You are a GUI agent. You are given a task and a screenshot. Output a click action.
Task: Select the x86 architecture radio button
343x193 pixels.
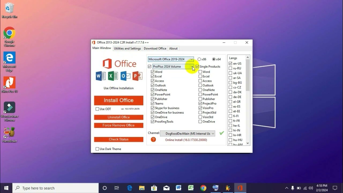pos(199,59)
